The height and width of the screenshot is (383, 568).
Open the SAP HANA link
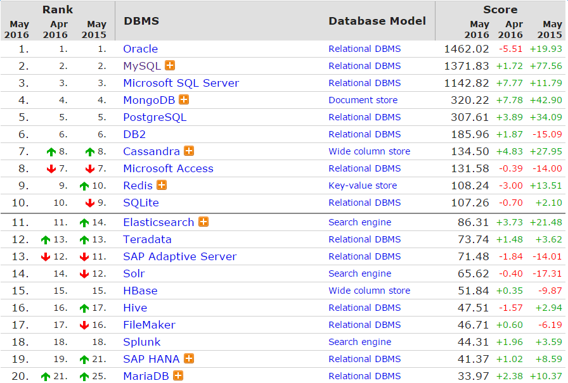tap(152, 359)
